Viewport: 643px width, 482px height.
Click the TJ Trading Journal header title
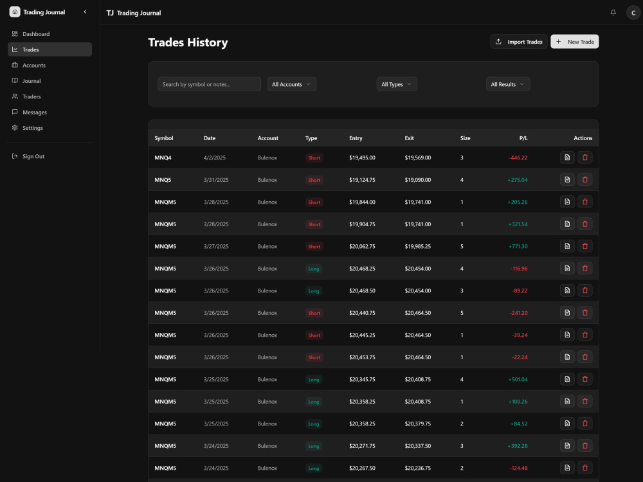(134, 13)
